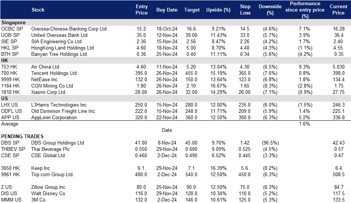Click the Walt Disney Co cell
Viewport: 351px width, 203px height.
[x=48, y=194]
